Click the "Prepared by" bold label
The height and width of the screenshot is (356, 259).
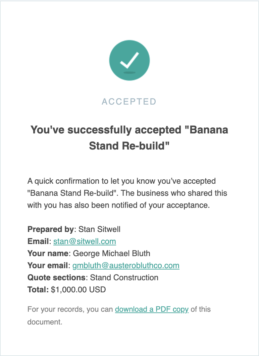(51, 229)
